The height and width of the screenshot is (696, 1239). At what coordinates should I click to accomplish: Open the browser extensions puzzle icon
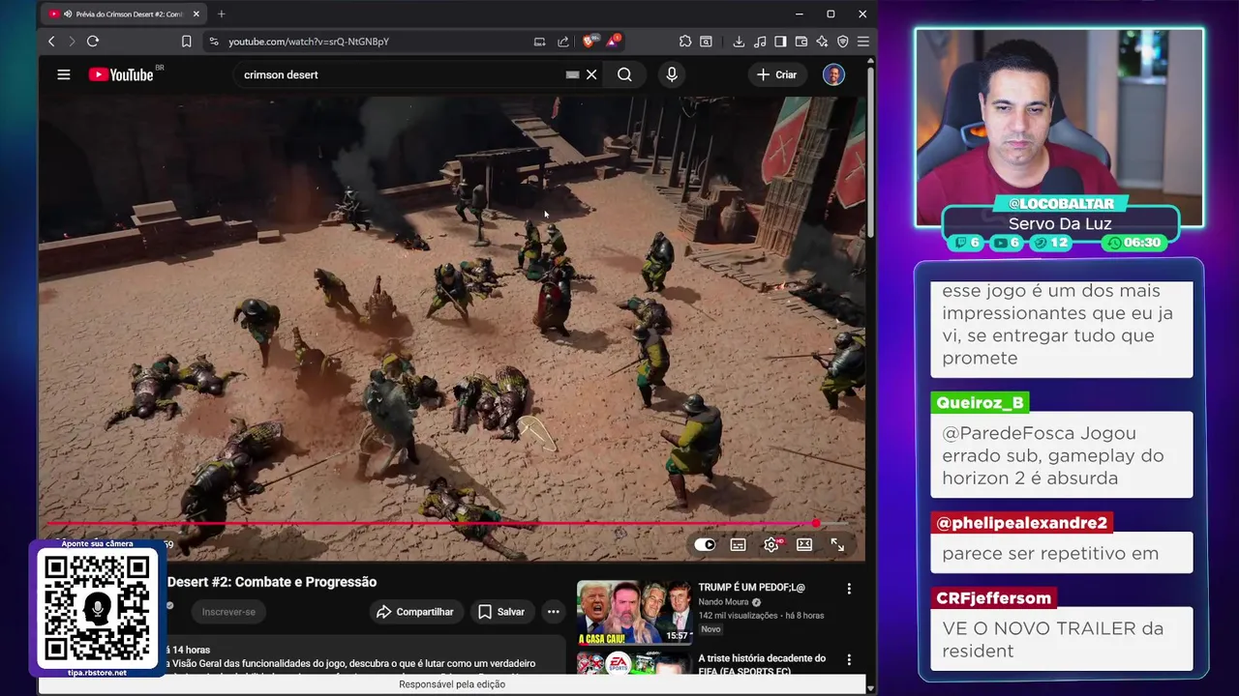coord(685,42)
